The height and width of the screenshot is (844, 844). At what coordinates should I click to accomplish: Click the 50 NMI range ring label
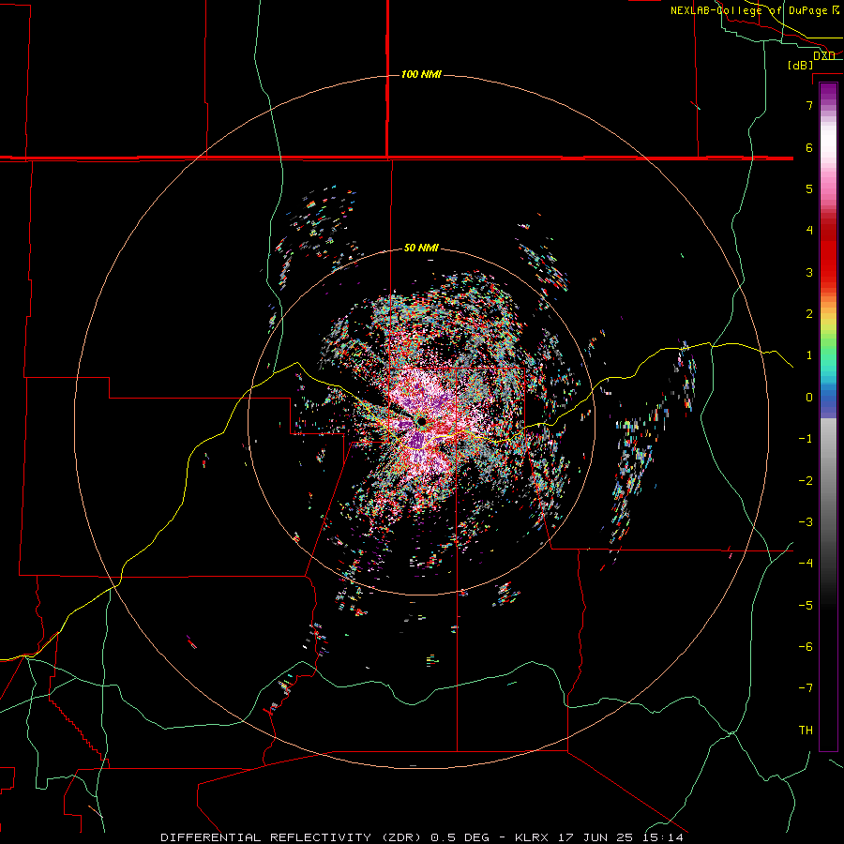(421, 249)
